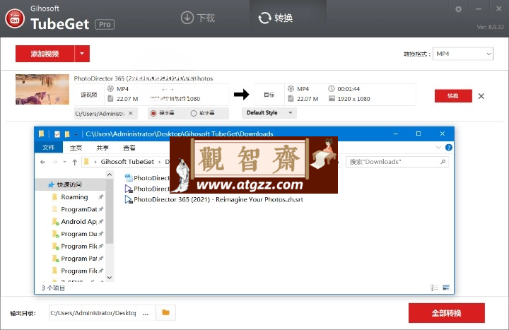The height and width of the screenshot is (330, 509).
Task: Expand the address bar breadcrumb root chevron
Action: pos(95,162)
